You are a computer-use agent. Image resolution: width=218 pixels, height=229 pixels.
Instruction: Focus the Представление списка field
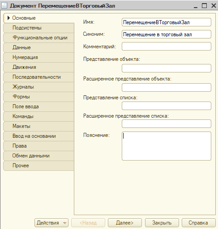point(167,106)
